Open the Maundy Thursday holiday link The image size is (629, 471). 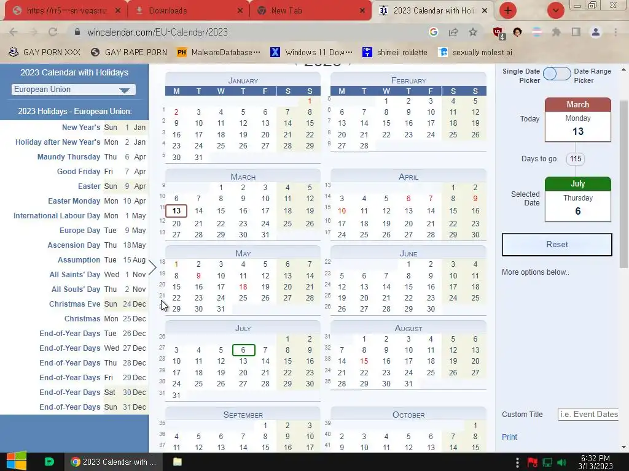69,156
